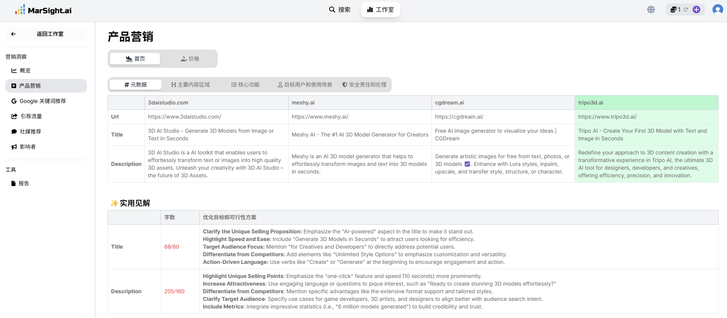Open the language globe icon
This screenshot has height=318, width=727.
pos(651,10)
